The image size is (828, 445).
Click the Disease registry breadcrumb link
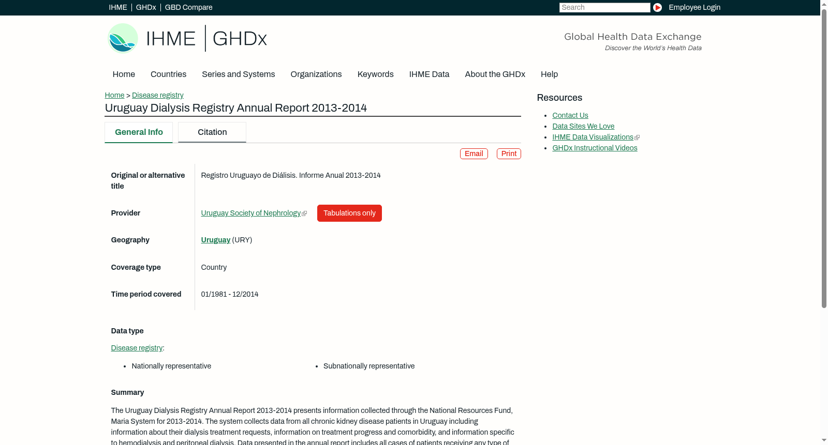click(157, 95)
